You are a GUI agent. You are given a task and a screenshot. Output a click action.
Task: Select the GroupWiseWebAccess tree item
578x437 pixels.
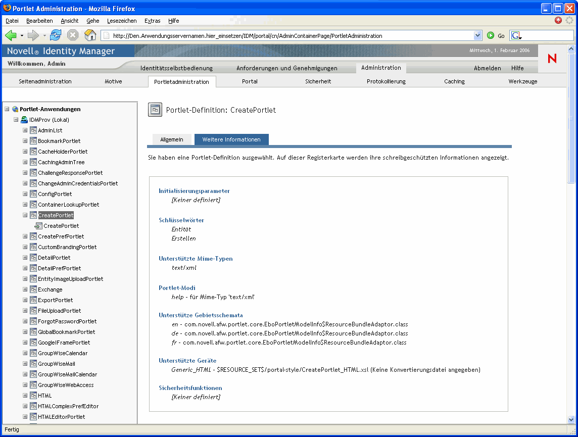pyautogui.click(x=66, y=385)
